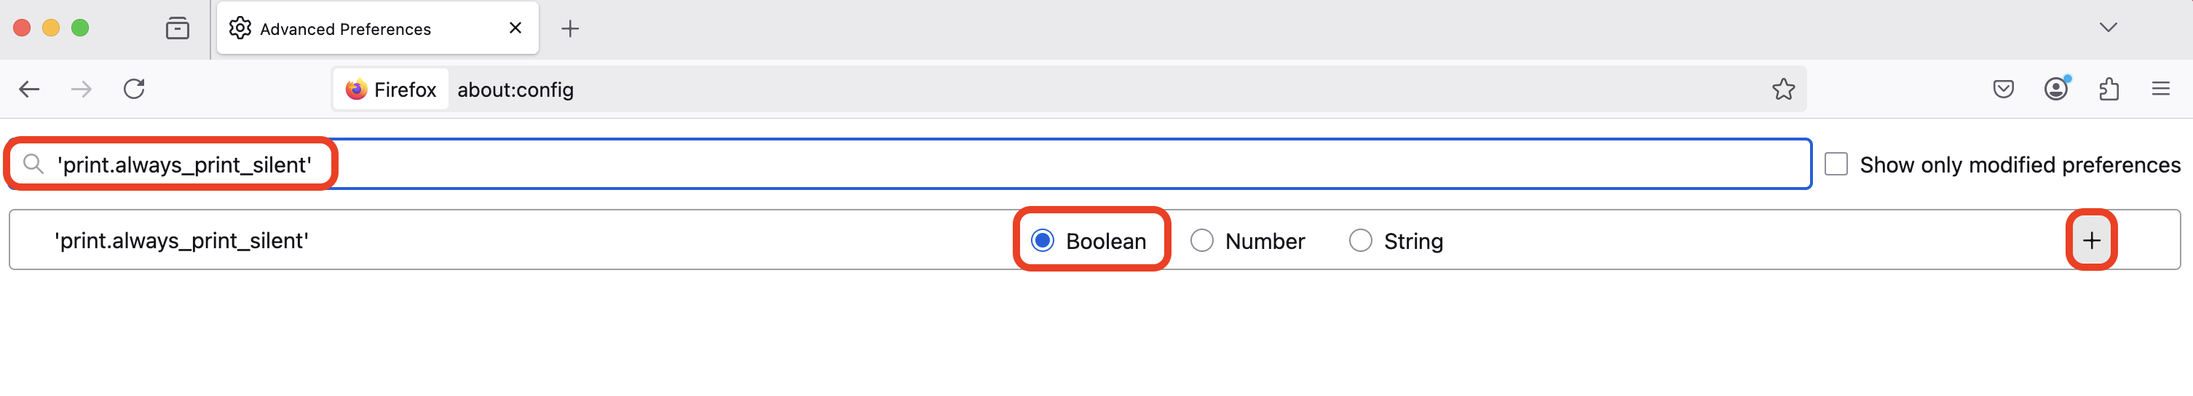Open a new tab with plus
The height and width of the screenshot is (396, 2193).
tap(570, 29)
